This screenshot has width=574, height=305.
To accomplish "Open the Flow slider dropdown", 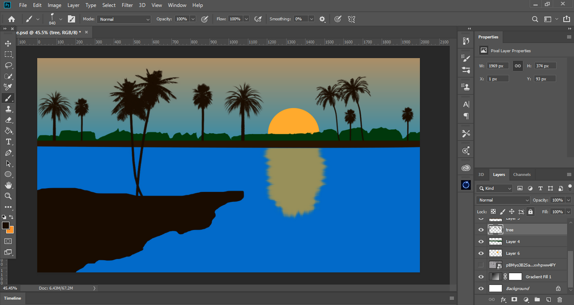I will 246,19.
